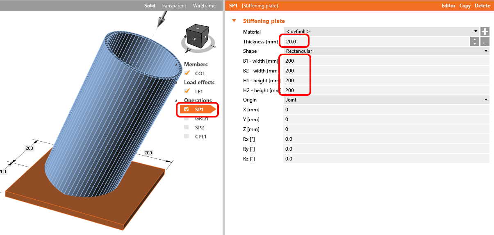Open the Shape dropdown set to Rectangular
The width and height of the screenshot is (494, 235).
[x=386, y=51]
